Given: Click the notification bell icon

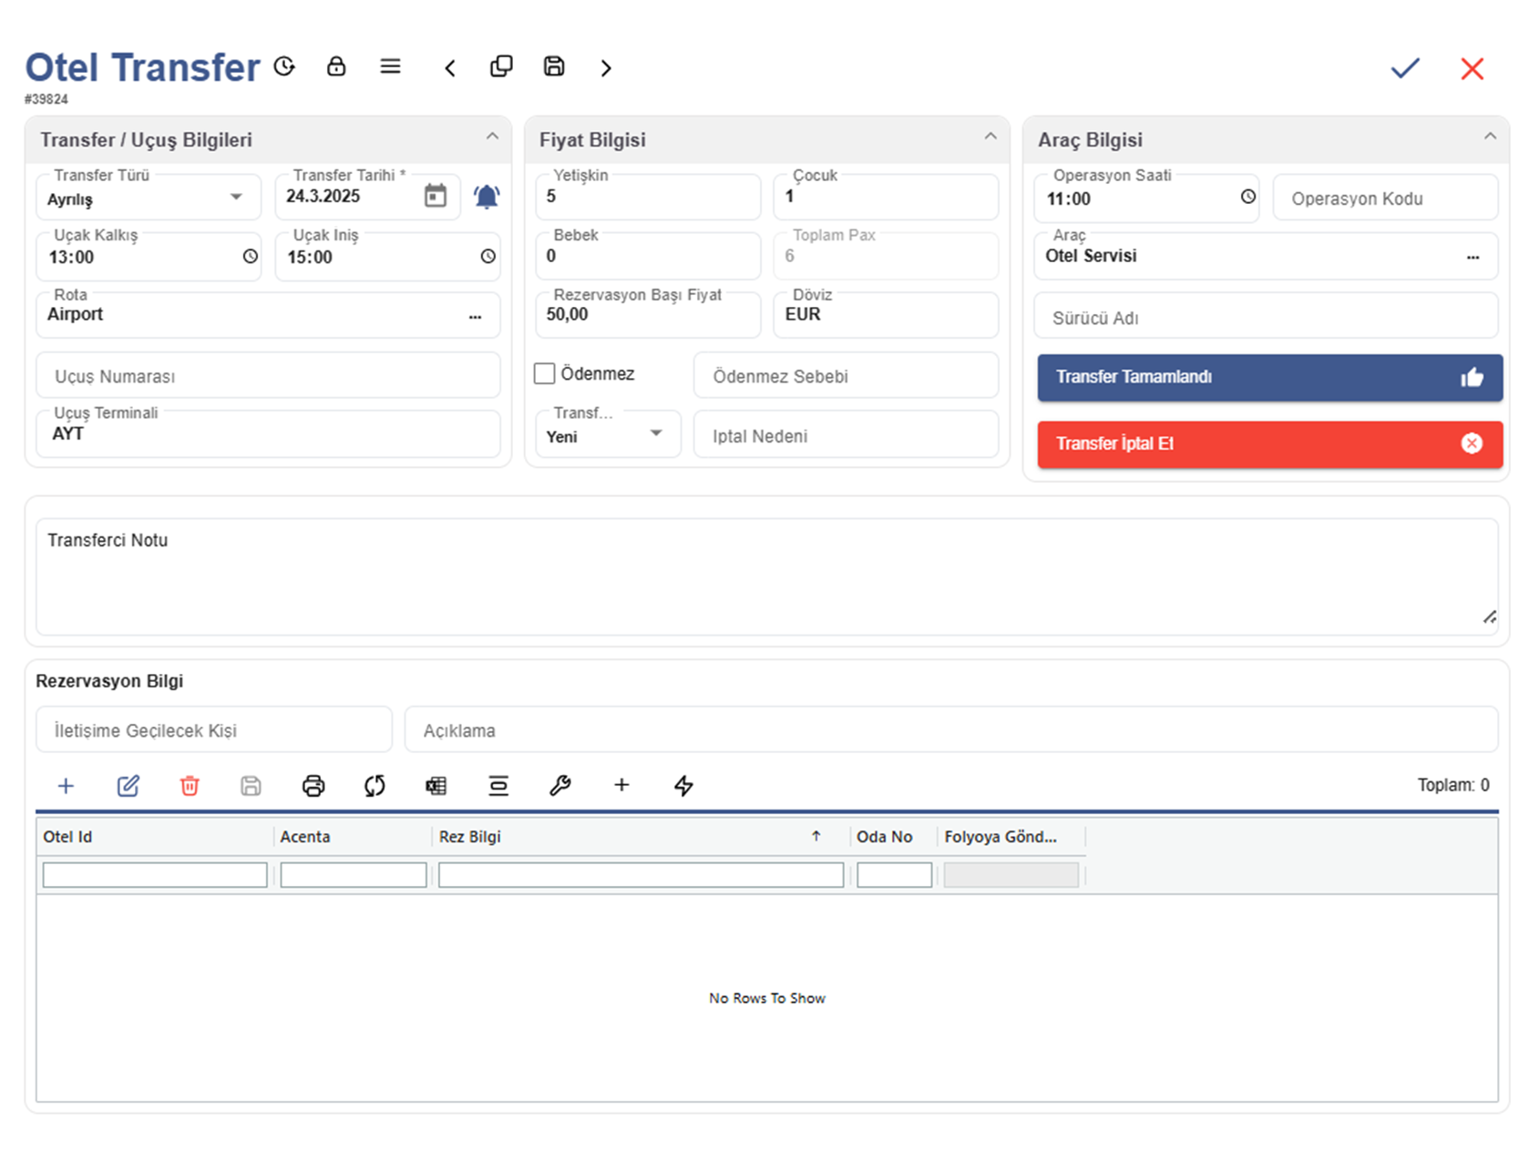Looking at the screenshot, I should pos(487,197).
